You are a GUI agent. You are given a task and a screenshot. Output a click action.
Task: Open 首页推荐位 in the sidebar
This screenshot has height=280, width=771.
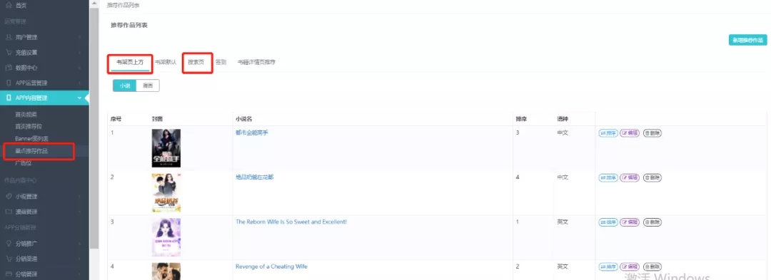[29, 127]
